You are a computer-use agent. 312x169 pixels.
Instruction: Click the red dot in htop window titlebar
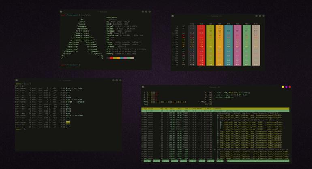point(290,87)
